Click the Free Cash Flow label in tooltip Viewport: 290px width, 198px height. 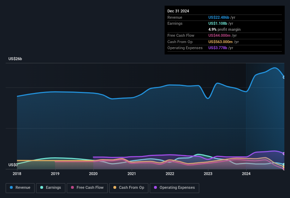click(181, 35)
